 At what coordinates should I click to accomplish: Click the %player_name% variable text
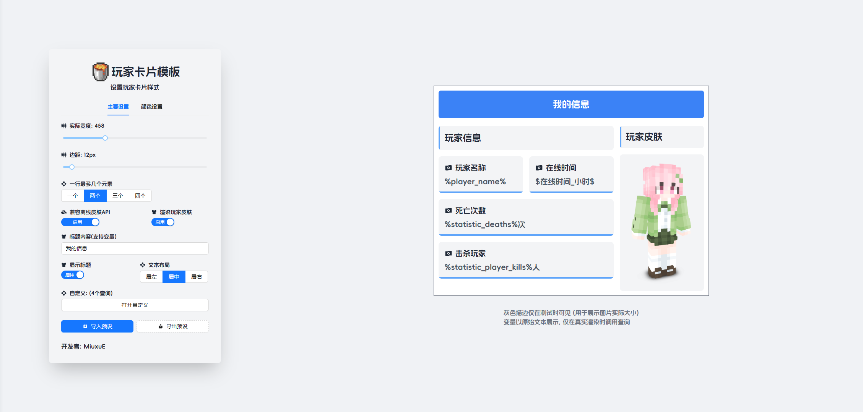tap(475, 182)
